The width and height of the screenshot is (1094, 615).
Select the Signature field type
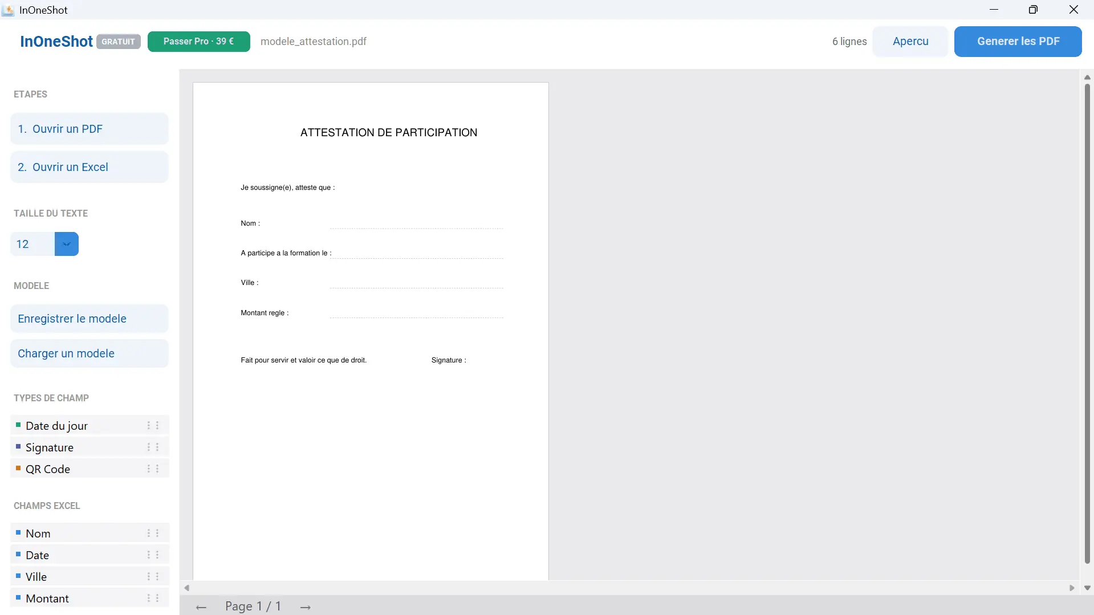click(x=90, y=447)
